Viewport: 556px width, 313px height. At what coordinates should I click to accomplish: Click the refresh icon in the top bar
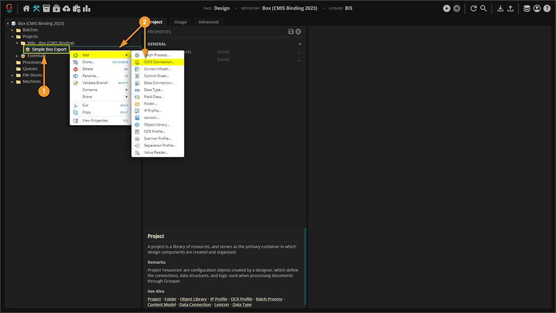473,8
